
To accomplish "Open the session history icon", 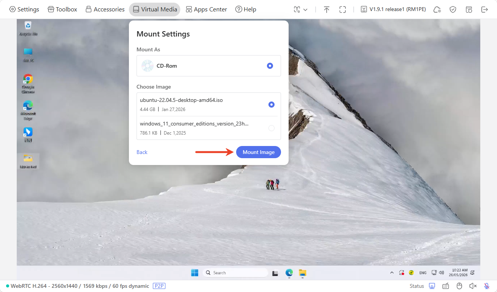I will coord(469,10).
